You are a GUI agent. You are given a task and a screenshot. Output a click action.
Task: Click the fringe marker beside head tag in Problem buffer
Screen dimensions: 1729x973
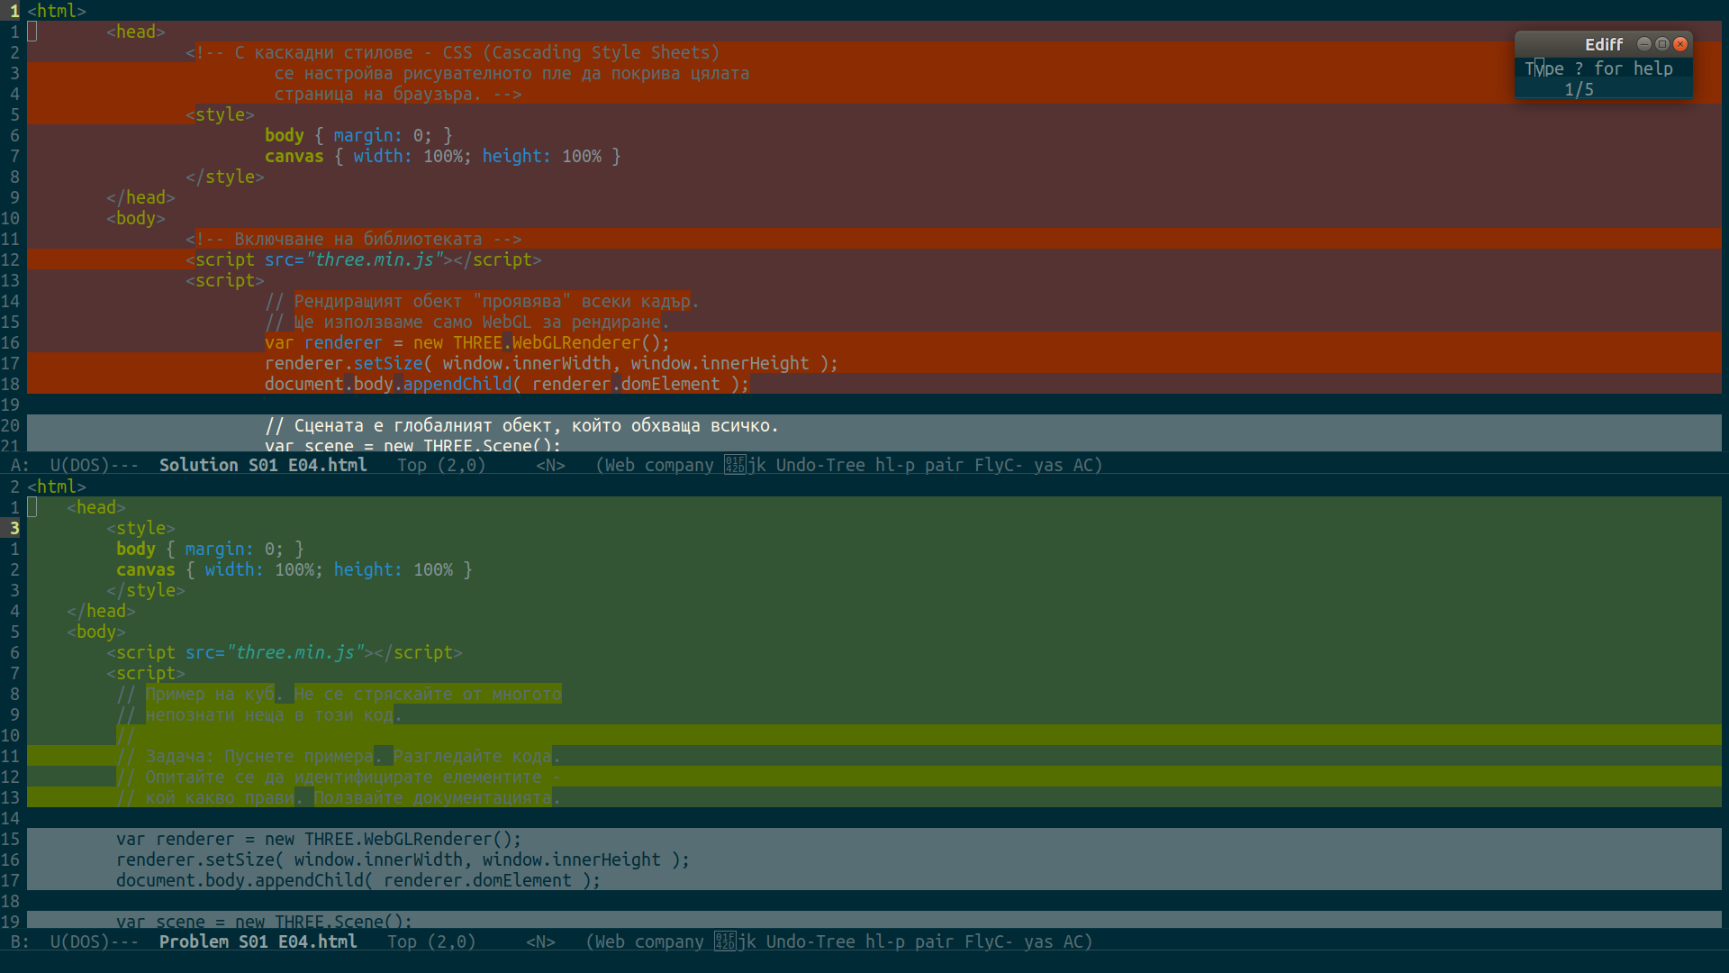(x=32, y=507)
